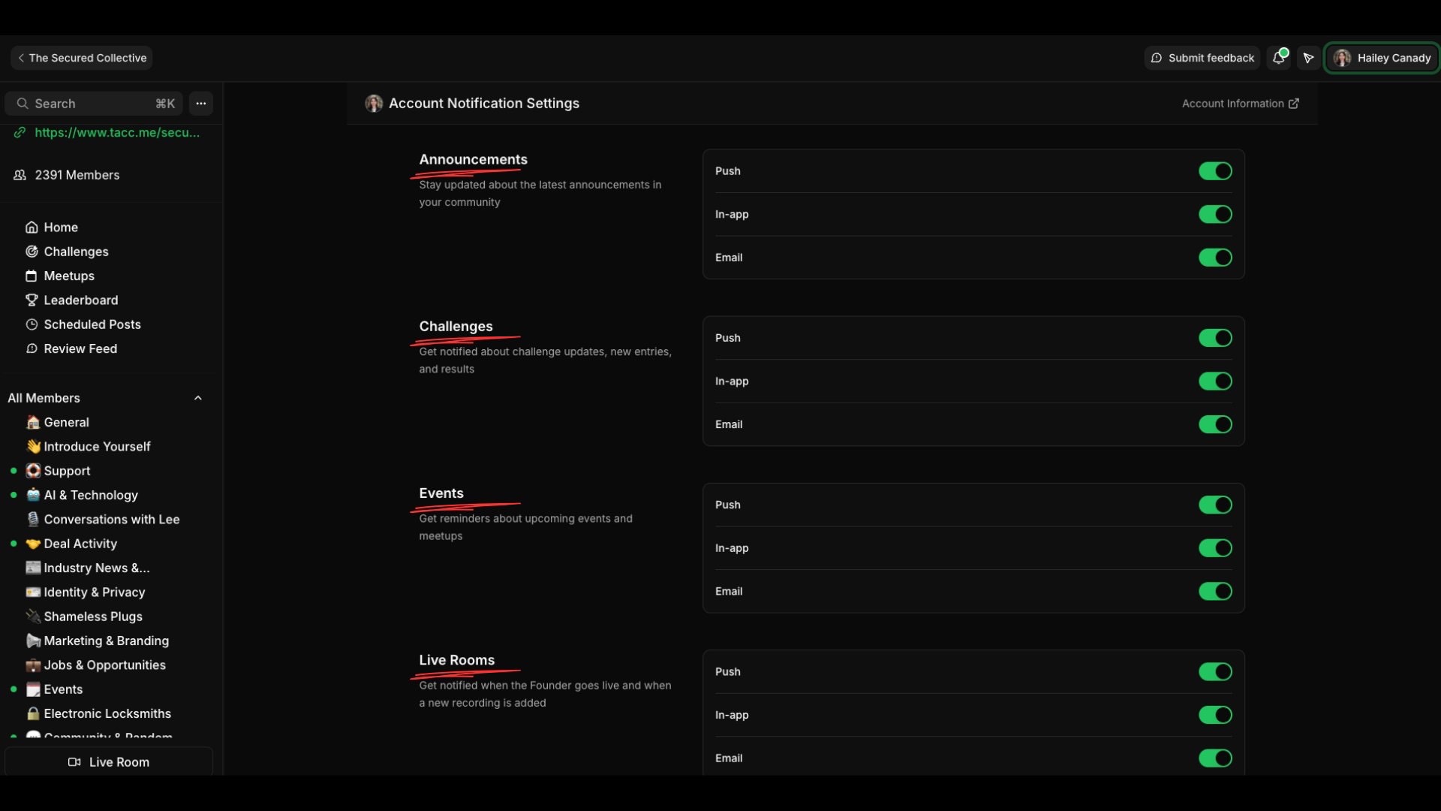
Task: Click the Leaderboard trophy icon
Action: 32,300
